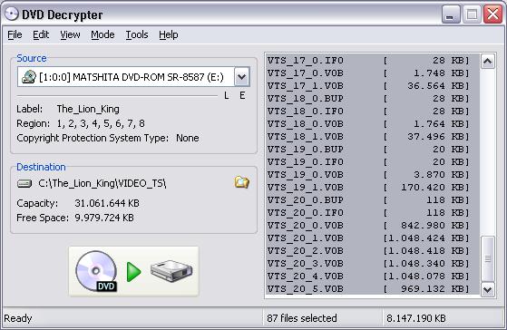Image resolution: width=507 pixels, height=330 pixels.
Task: Click the E indicator under source
Action: coord(242,95)
